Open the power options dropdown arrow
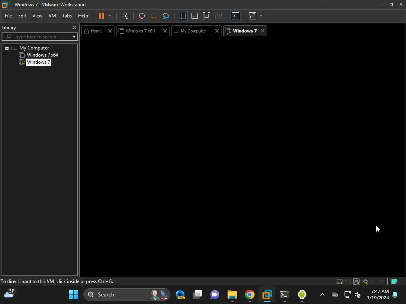406x304 pixels. (x=110, y=16)
